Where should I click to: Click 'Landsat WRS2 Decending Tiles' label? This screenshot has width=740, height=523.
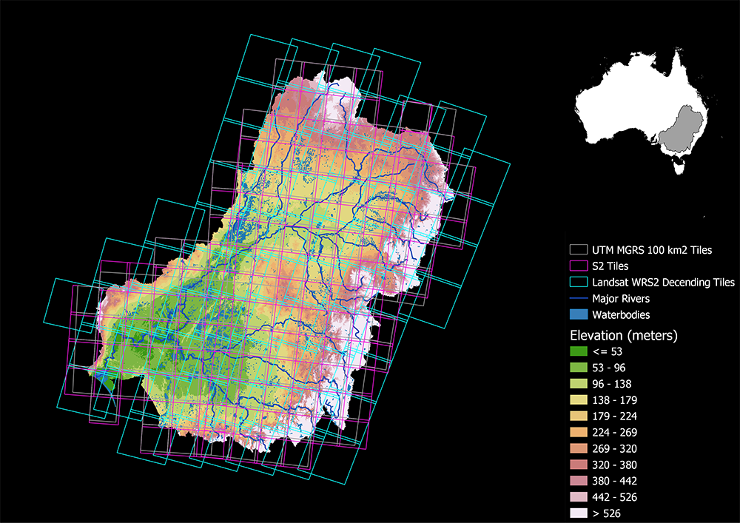pyautogui.click(x=663, y=283)
